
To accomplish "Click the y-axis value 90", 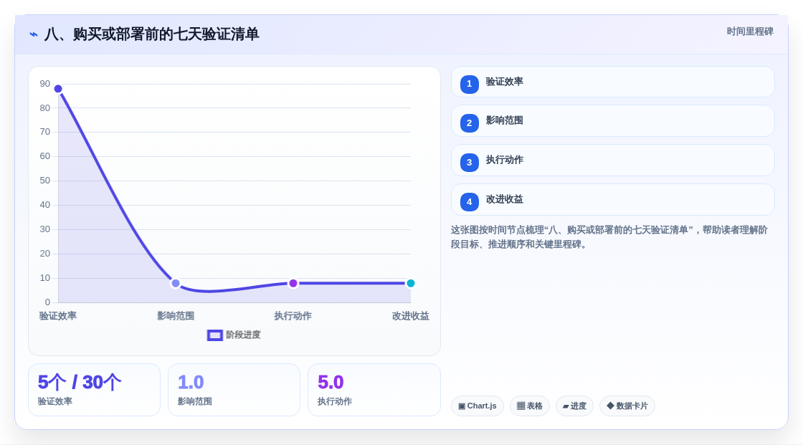I will (x=45, y=83).
